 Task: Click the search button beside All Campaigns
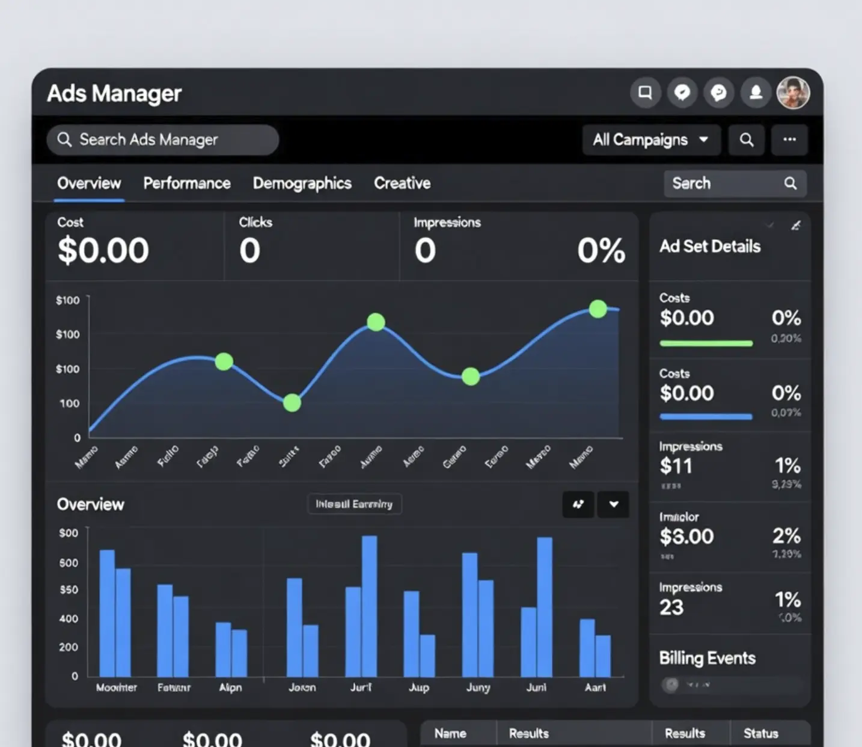coord(747,140)
